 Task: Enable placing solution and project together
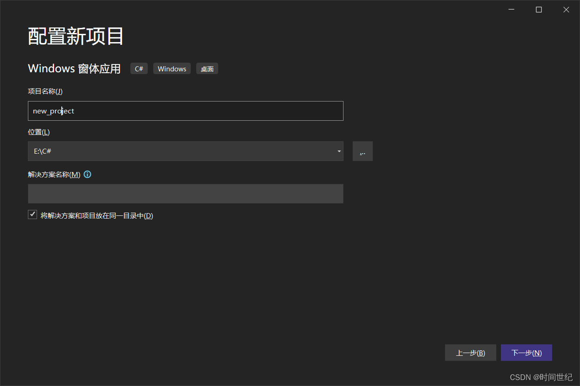32,214
